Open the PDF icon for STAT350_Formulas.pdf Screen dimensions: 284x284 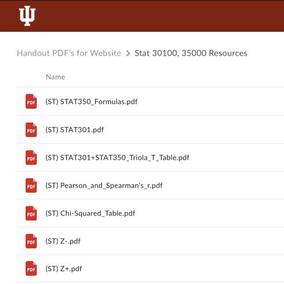[31, 101]
